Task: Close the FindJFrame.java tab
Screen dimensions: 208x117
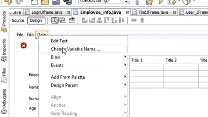Action: tap(175, 12)
